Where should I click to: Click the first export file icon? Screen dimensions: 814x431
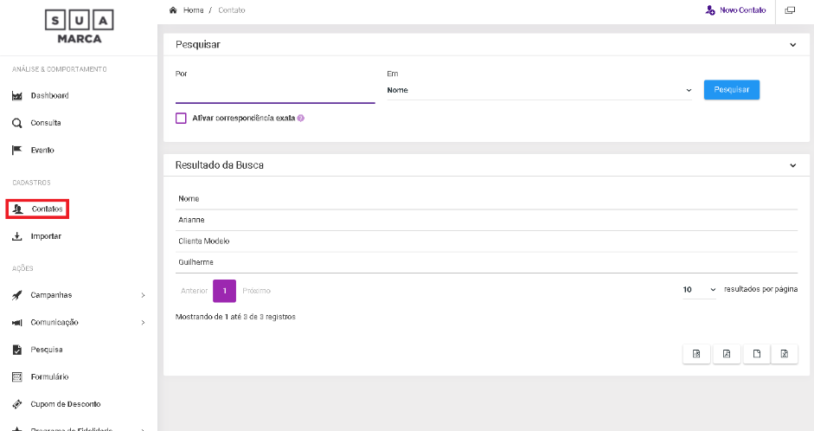696,353
